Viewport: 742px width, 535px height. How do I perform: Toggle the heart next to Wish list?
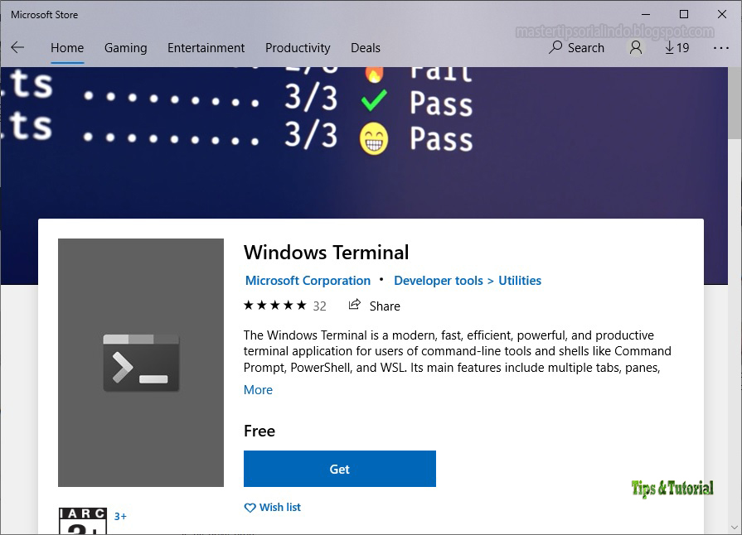(250, 507)
